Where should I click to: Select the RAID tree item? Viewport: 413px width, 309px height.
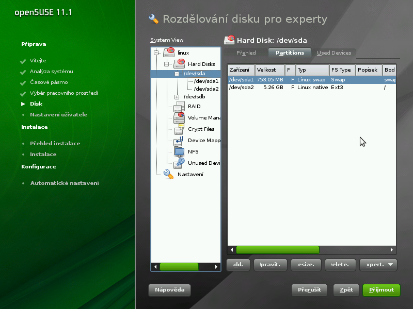(x=194, y=107)
